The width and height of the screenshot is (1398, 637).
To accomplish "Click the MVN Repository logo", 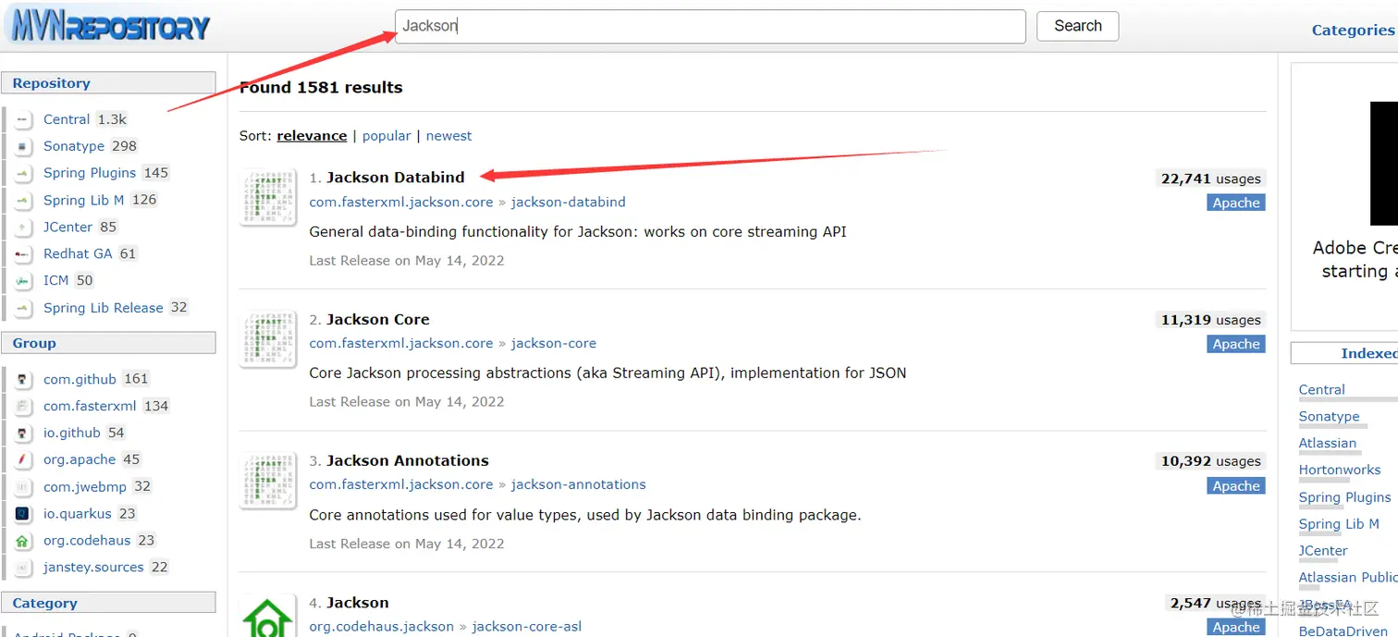I will point(108,27).
